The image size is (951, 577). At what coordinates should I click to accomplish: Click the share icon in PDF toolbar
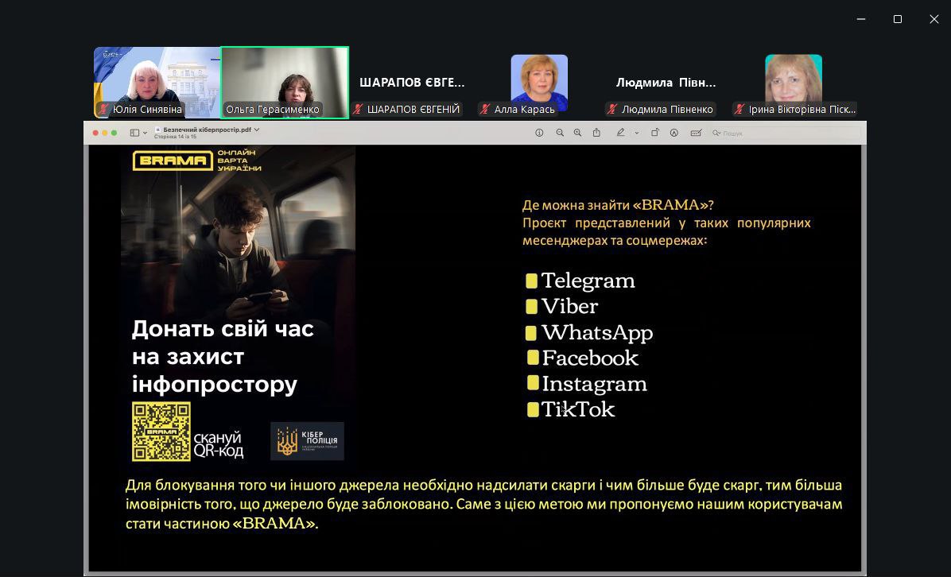coord(596,133)
